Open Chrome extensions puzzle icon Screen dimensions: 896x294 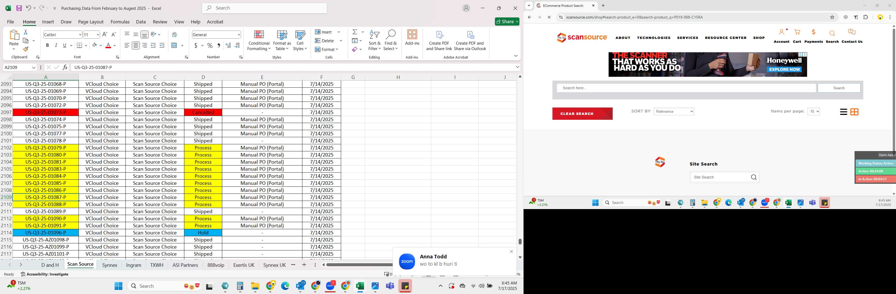866,17
